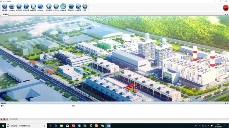Click the 时间 column header in alarm list
Image resolution: width=229 pixels, height=128 pixels.
coord(74,106)
